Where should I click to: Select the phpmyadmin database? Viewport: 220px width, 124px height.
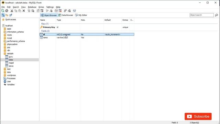(x=12, y=44)
